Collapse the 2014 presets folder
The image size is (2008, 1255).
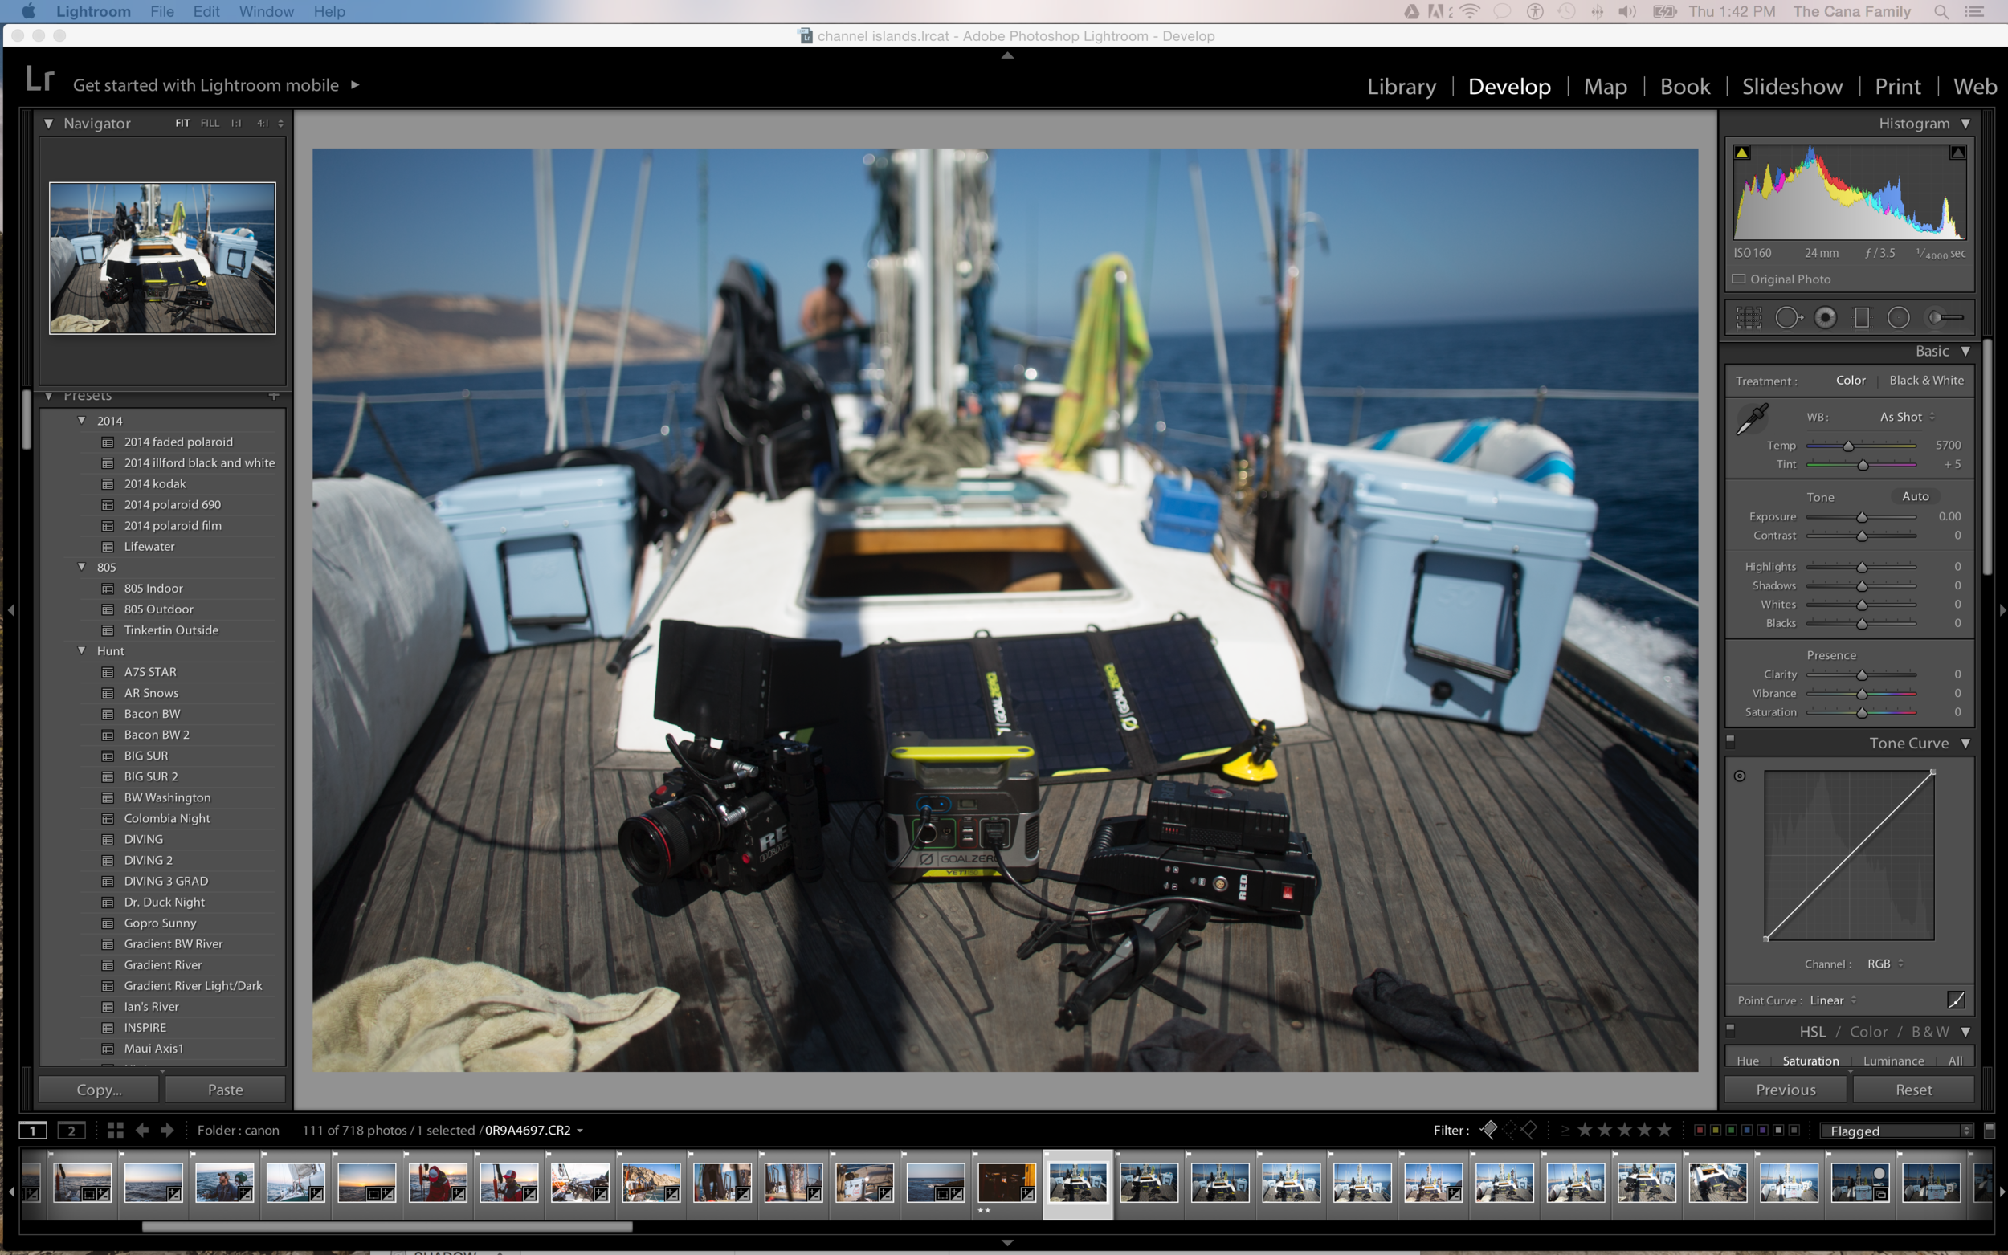coord(81,420)
